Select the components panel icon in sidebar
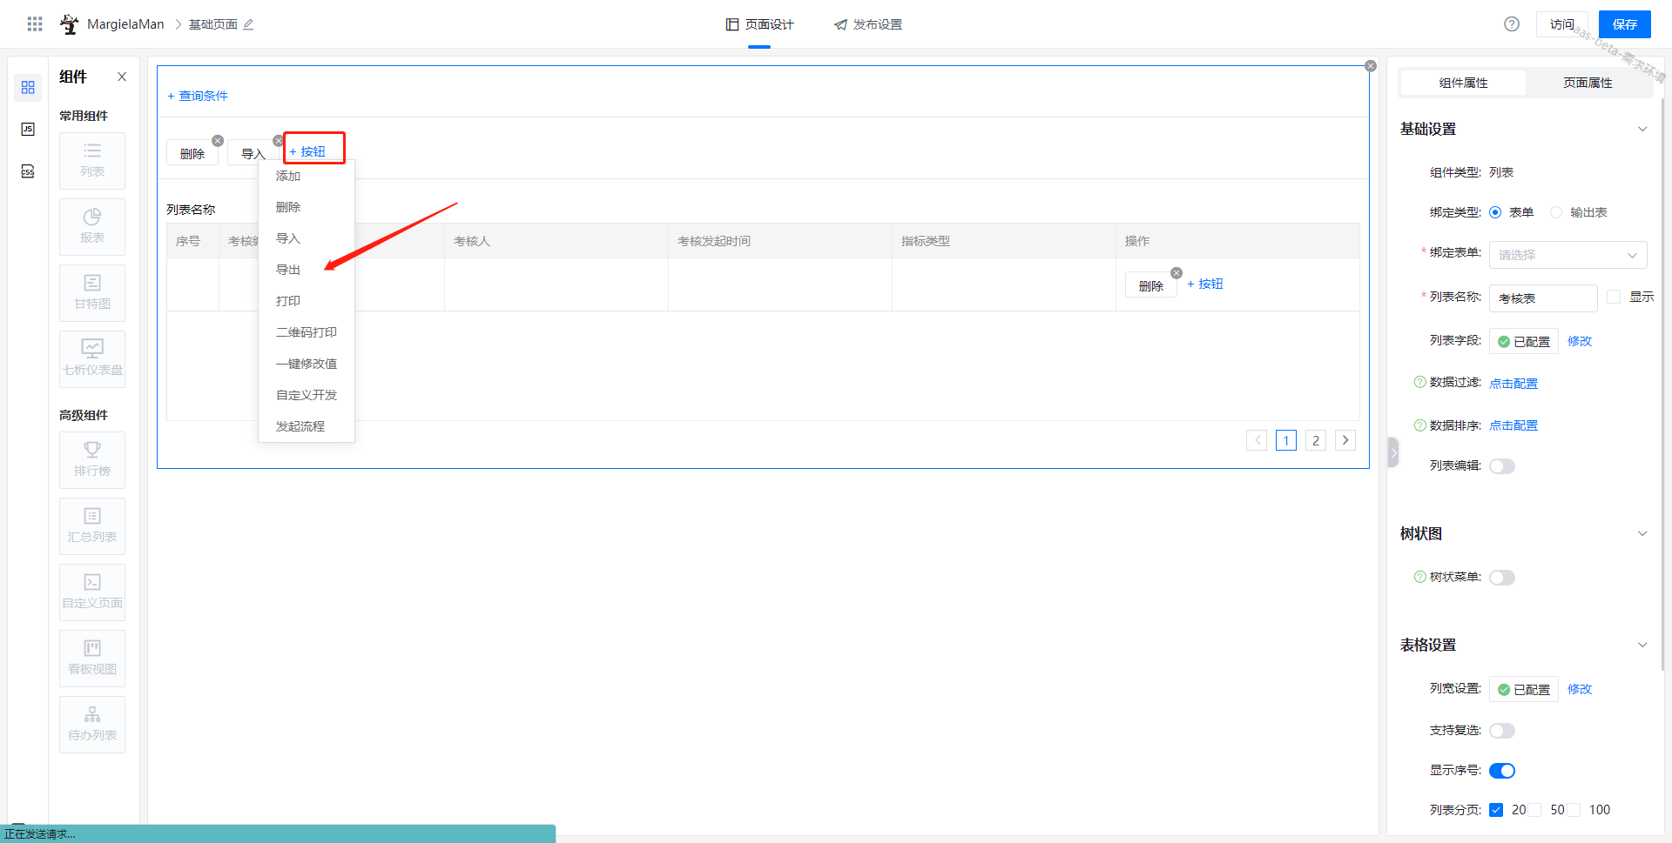This screenshot has width=1672, height=843. tap(28, 88)
